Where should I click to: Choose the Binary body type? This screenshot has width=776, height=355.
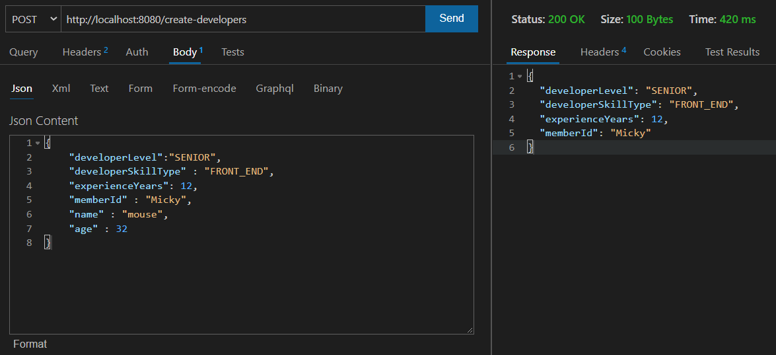pyautogui.click(x=328, y=89)
